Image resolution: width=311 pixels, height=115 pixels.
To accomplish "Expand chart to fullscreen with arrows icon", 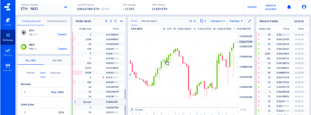I will pos(250,21).
